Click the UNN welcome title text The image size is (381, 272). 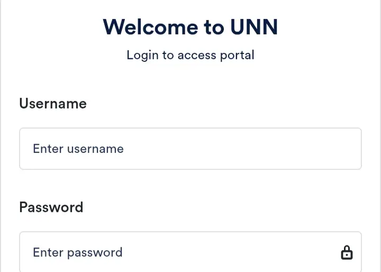(x=190, y=27)
